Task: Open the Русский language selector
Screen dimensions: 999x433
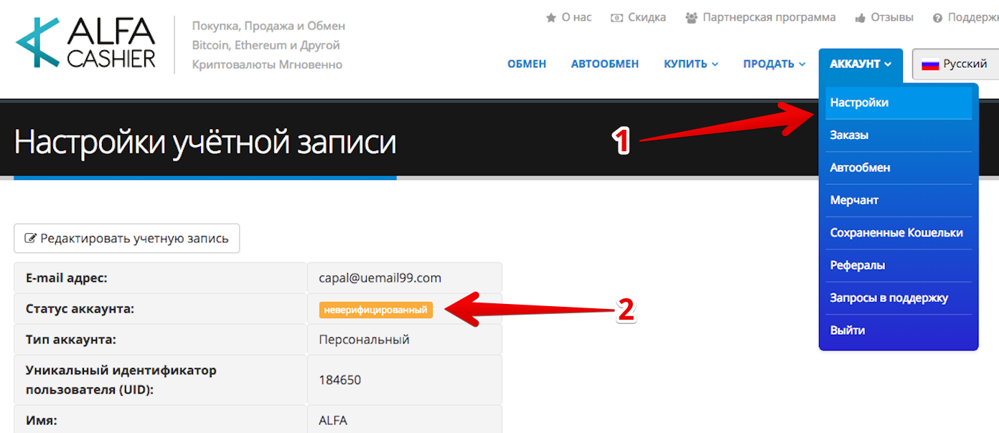Action: pos(955,64)
